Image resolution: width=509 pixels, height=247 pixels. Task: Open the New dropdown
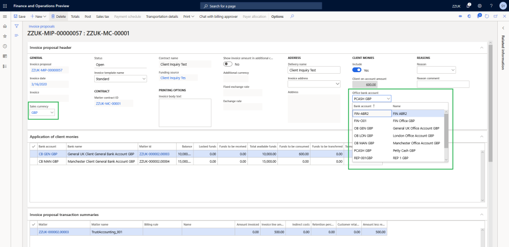38,16
